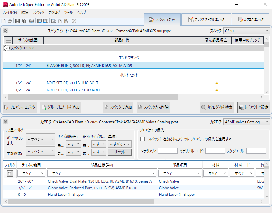
Task: Click the スケジュール input field
Action: pyautogui.click(x=256, y=151)
